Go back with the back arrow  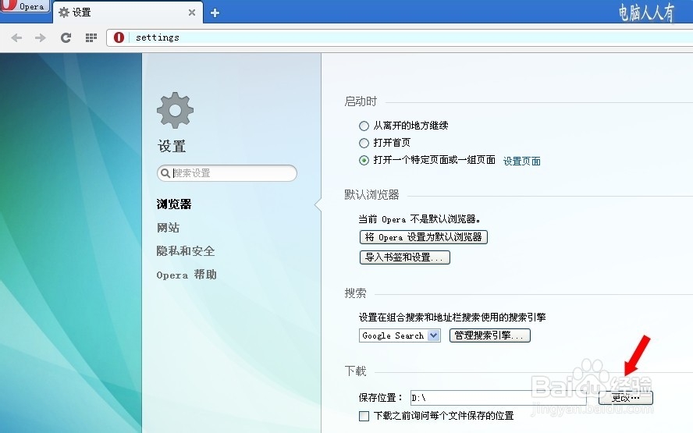(16, 38)
